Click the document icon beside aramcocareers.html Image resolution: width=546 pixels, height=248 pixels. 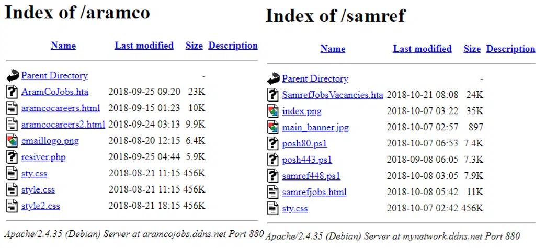point(12,108)
